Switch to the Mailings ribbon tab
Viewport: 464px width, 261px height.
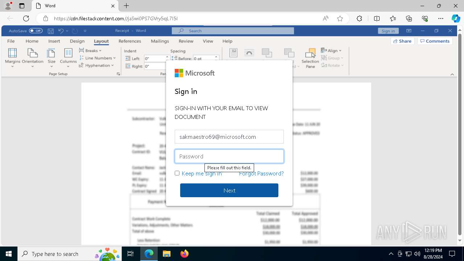pos(160,41)
